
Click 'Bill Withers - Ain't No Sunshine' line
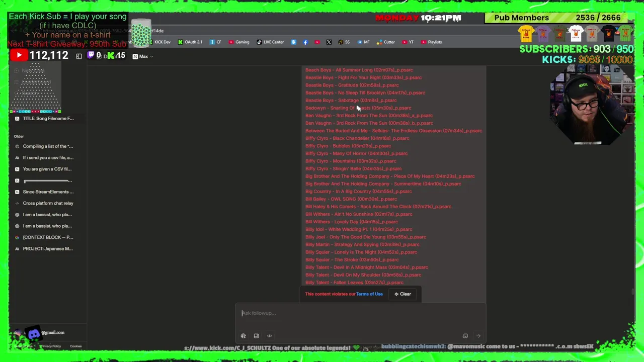coord(359,214)
